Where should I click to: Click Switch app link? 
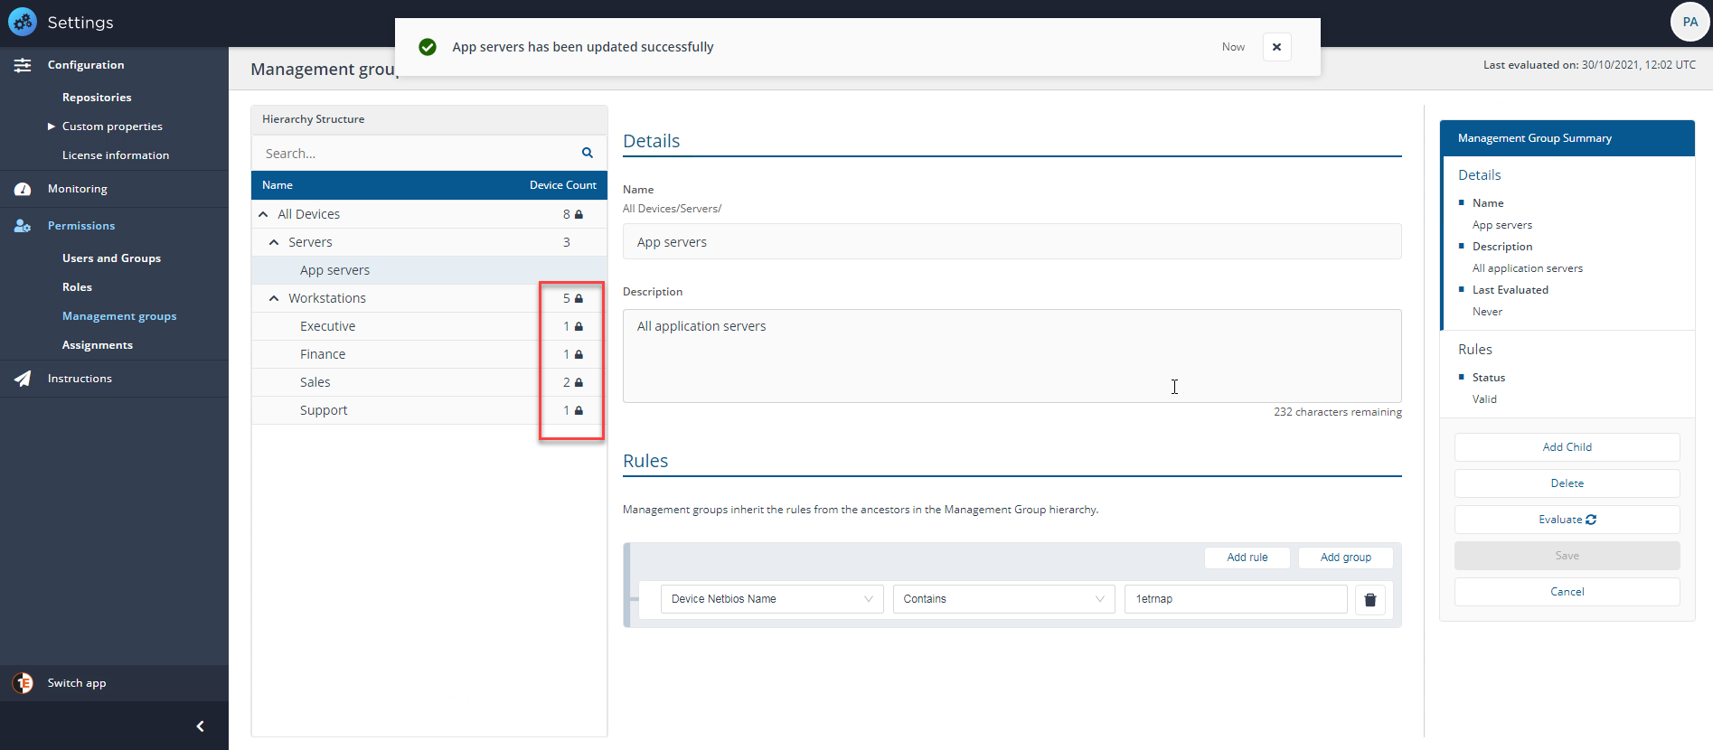77,683
